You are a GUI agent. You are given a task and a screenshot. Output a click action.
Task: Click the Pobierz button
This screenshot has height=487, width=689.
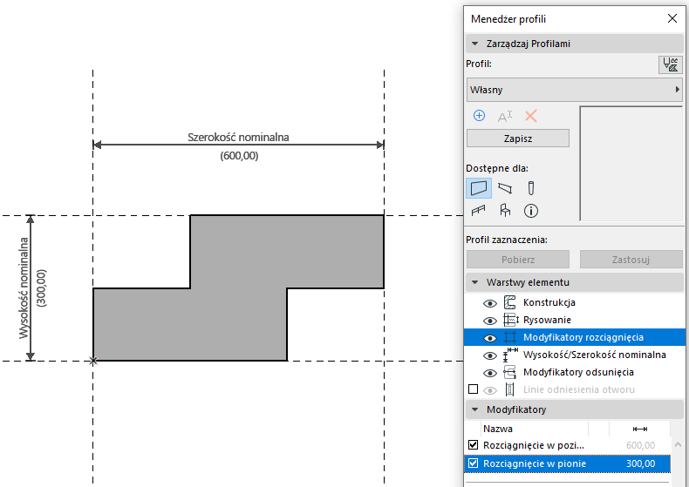click(x=518, y=260)
